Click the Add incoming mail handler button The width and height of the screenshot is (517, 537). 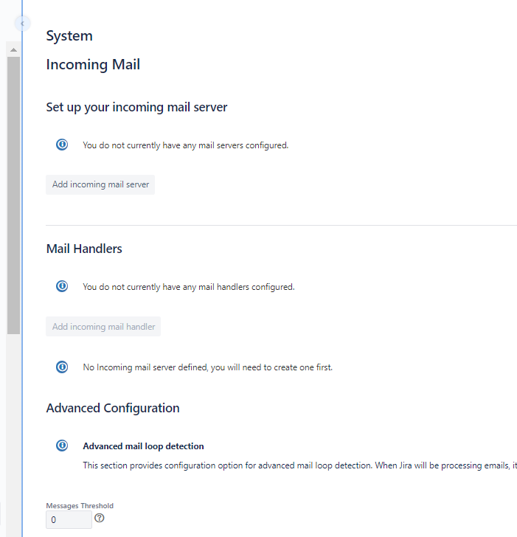(x=103, y=327)
